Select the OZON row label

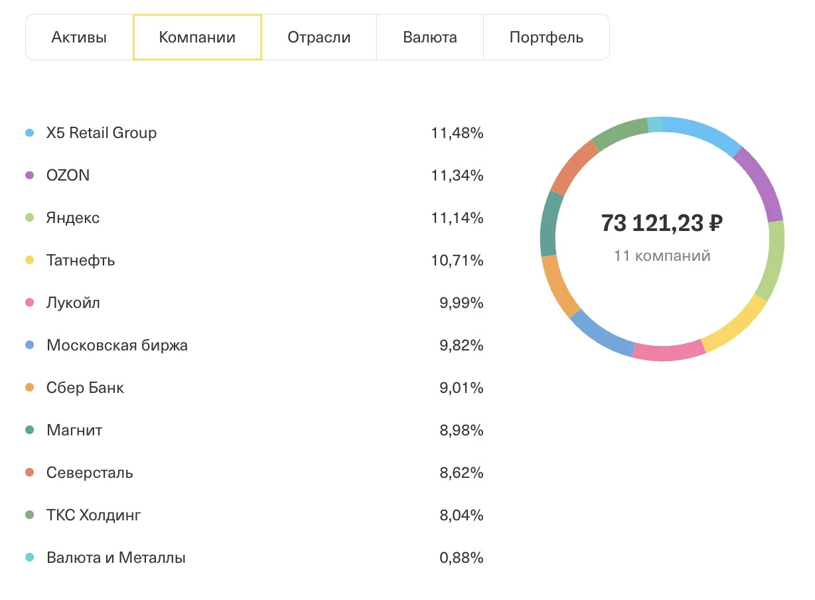click(x=68, y=175)
